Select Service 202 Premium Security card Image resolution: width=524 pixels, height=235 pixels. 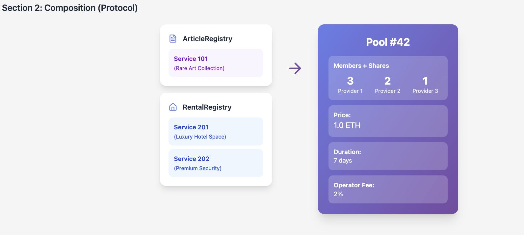point(216,163)
